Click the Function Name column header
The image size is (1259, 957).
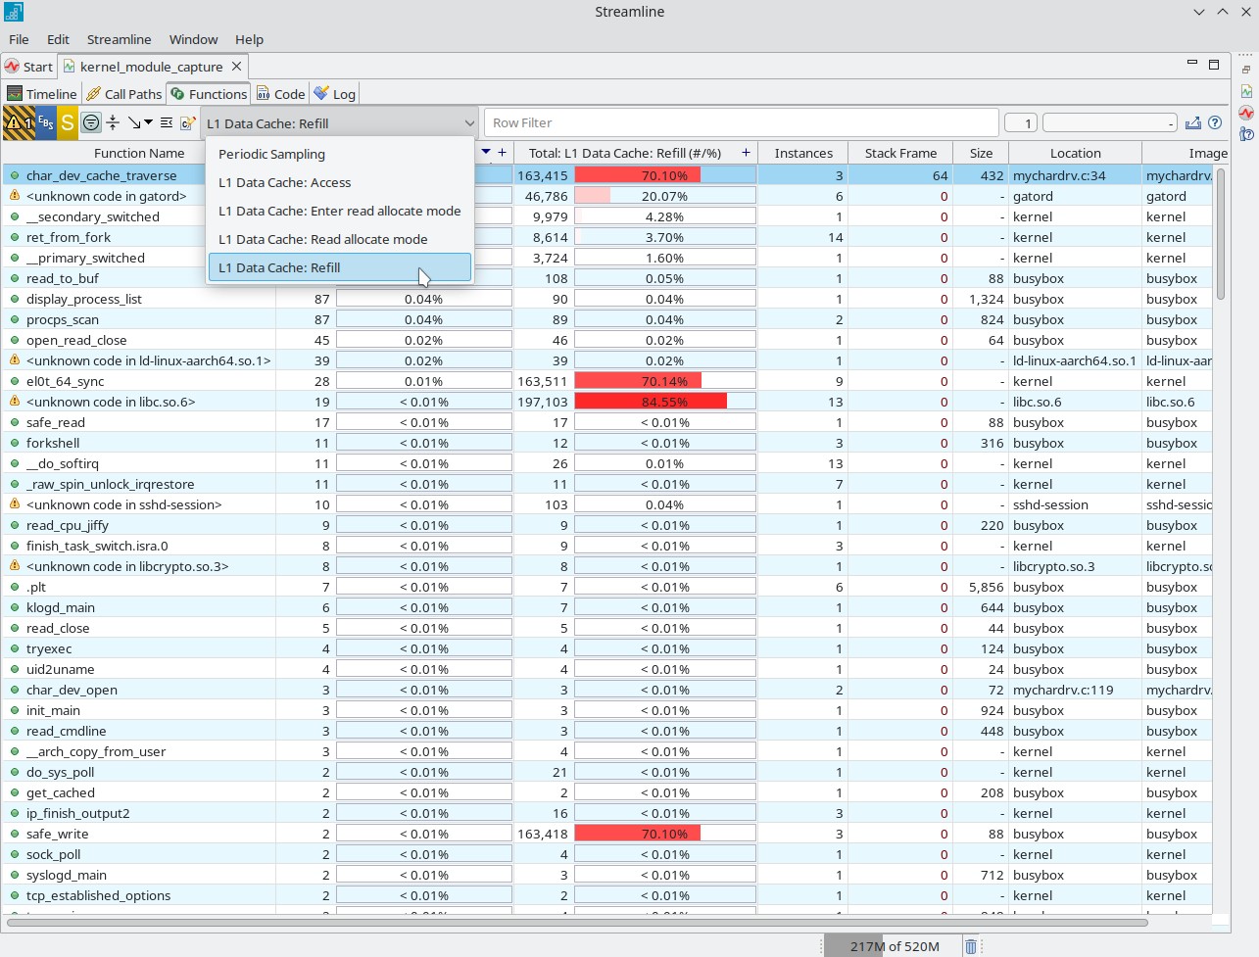(x=139, y=153)
